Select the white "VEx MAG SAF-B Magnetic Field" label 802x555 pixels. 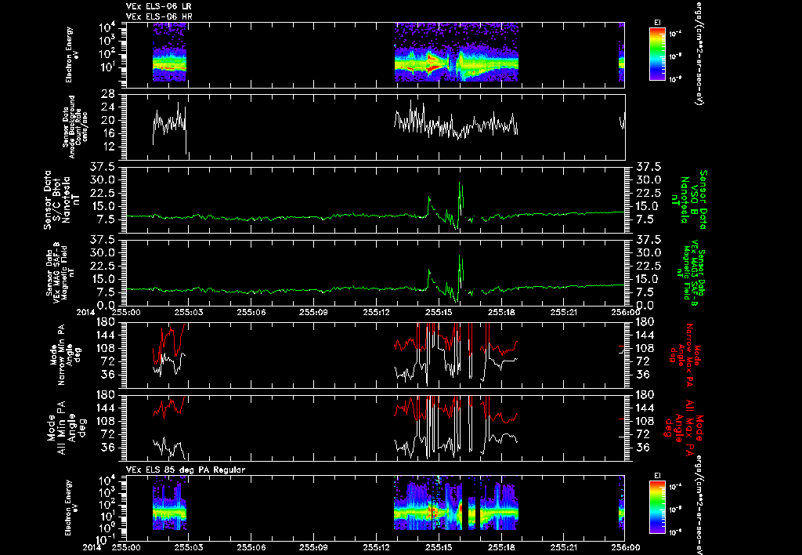[61, 272]
